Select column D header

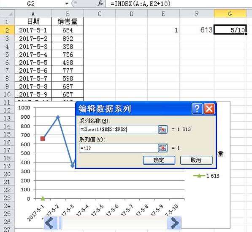click(x=131, y=14)
